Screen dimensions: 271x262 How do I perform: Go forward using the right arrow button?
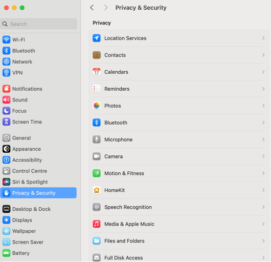(x=106, y=8)
